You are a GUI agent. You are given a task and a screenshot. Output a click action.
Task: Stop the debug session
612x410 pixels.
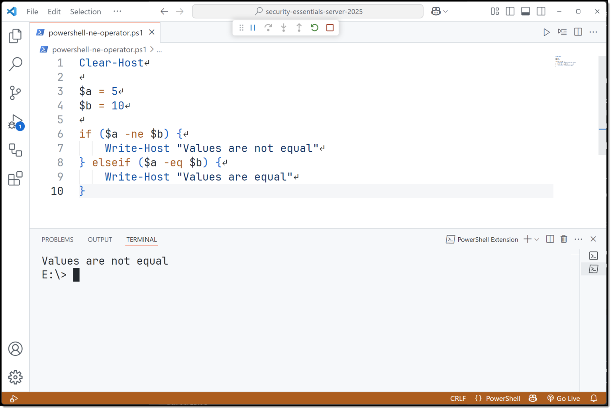tap(330, 27)
